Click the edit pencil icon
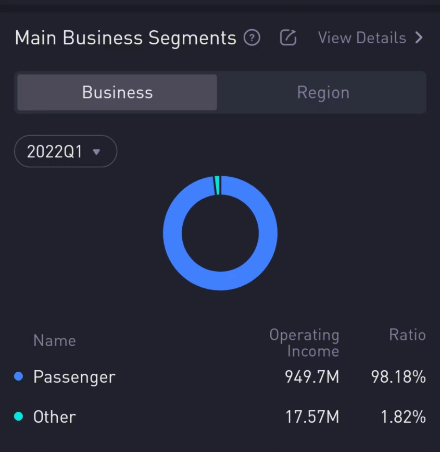Image resolution: width=440 pixels, height=452 pixels. pos(288,38)
